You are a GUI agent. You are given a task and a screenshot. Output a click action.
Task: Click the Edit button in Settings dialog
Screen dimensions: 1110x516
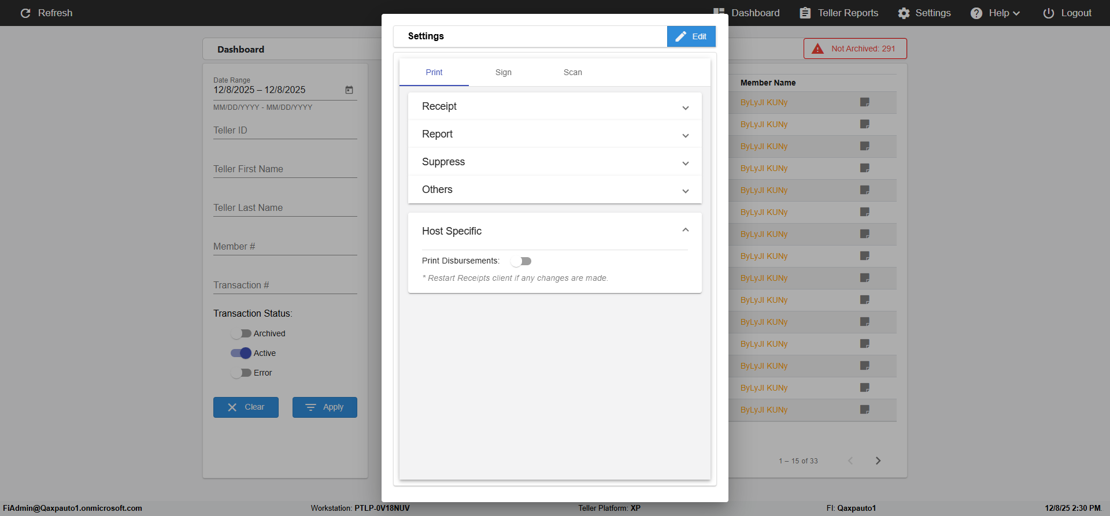point(691,36)
